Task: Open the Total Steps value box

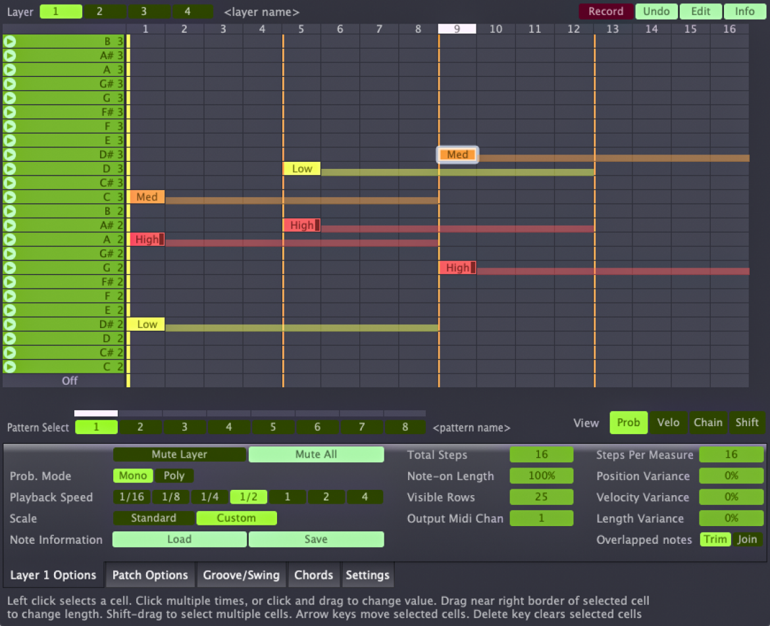Action: click(x=541, y=454)
